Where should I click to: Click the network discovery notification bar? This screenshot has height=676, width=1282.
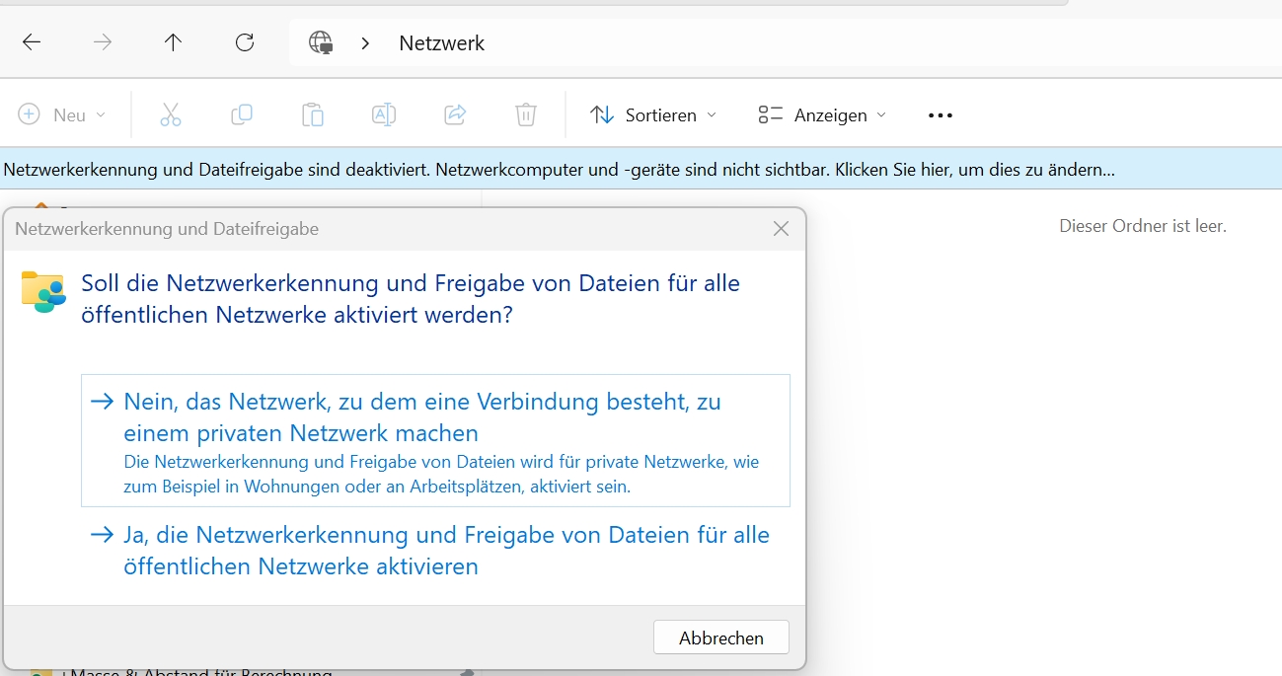(x=641, y=170)
